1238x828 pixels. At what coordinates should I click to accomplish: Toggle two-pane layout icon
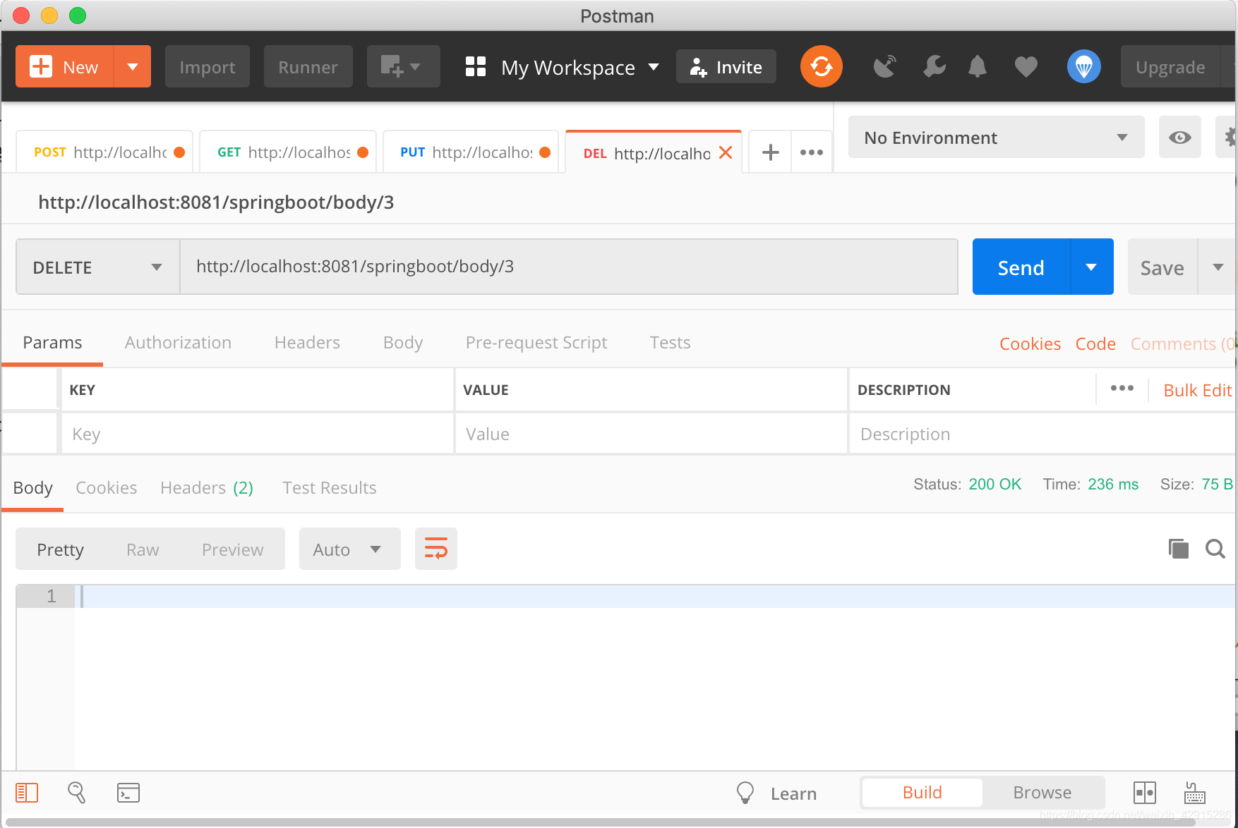[1144, 793]
